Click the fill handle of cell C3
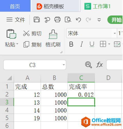The height and width of the screenshot is (129, 123). pos(95,106)
